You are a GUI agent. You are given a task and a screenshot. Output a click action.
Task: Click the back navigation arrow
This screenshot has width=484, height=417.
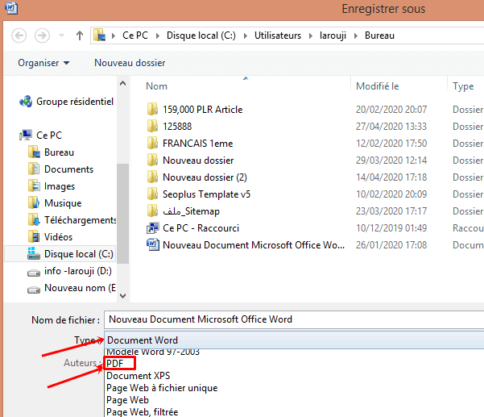click(x=19, y=35)
